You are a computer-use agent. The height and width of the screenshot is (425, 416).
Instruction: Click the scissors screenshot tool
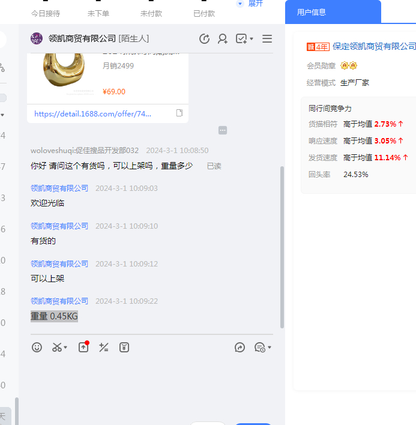(x=56, y=347)
